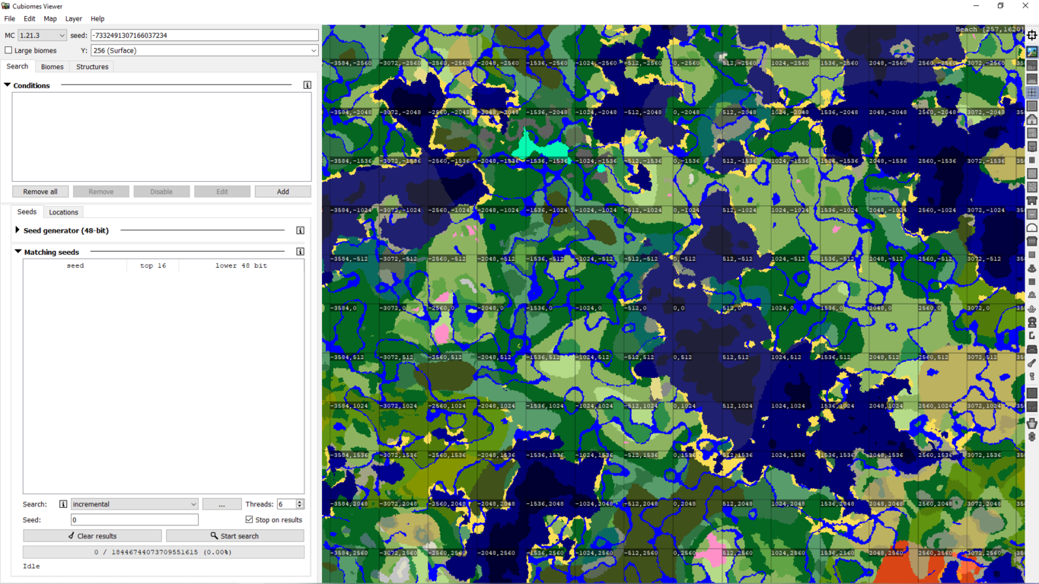1039x584 pixels.
Task: Enable the Large biomes checkbox
Action: tap(9, 50)
